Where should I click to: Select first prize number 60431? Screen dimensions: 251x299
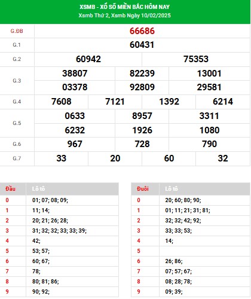(x=142, y=45)
